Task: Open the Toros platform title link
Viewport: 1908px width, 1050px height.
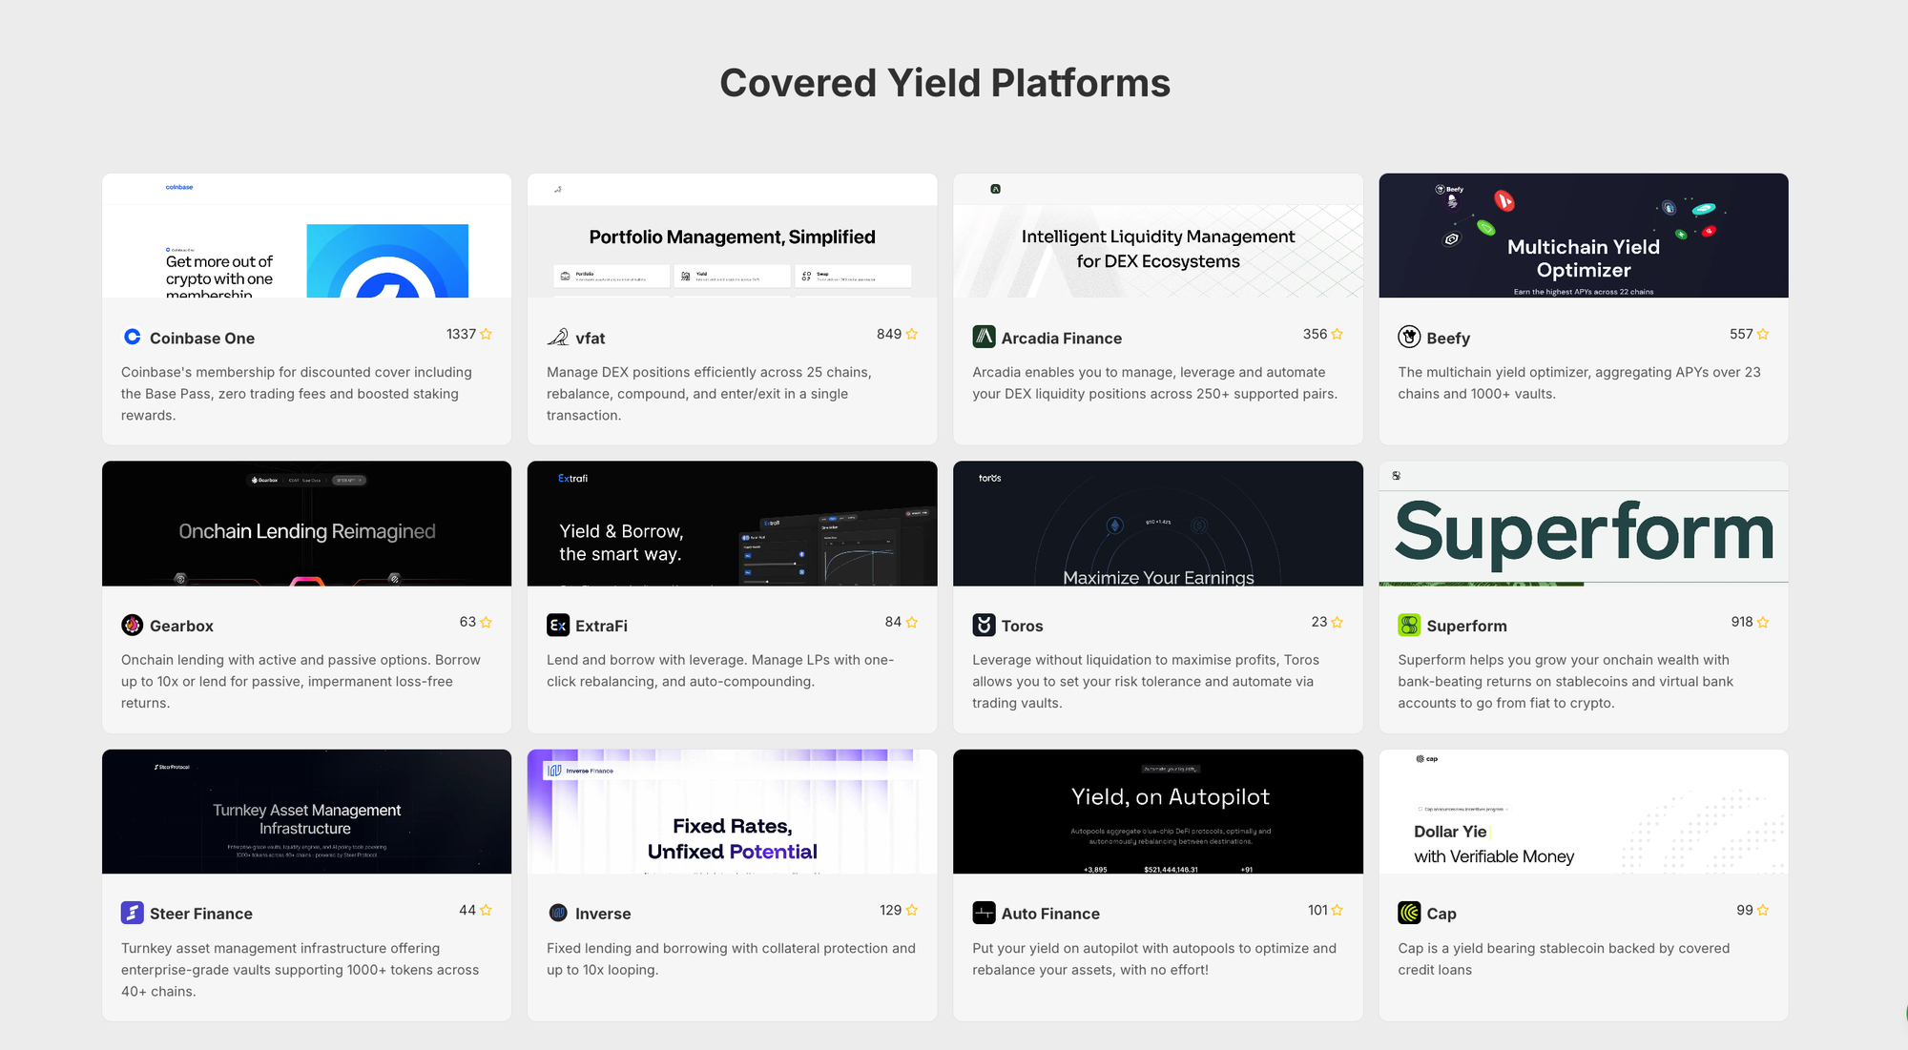Action: click(x=1022, y=627)
